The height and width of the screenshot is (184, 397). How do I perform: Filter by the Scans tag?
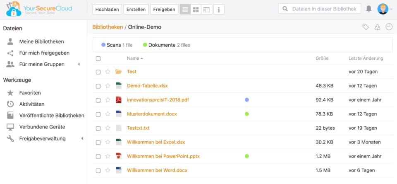(117, 45)
